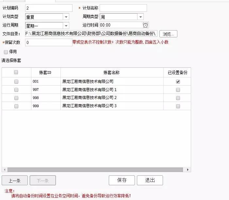Click the cell 黑龙江易商信息技术有限公司 3
The image size is (229, 200).
tap(112, 106)
